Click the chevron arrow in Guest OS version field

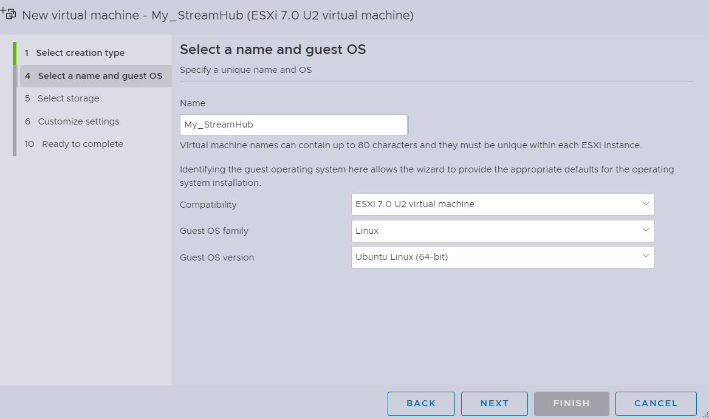pyautogui.click(x=645, y=257)
